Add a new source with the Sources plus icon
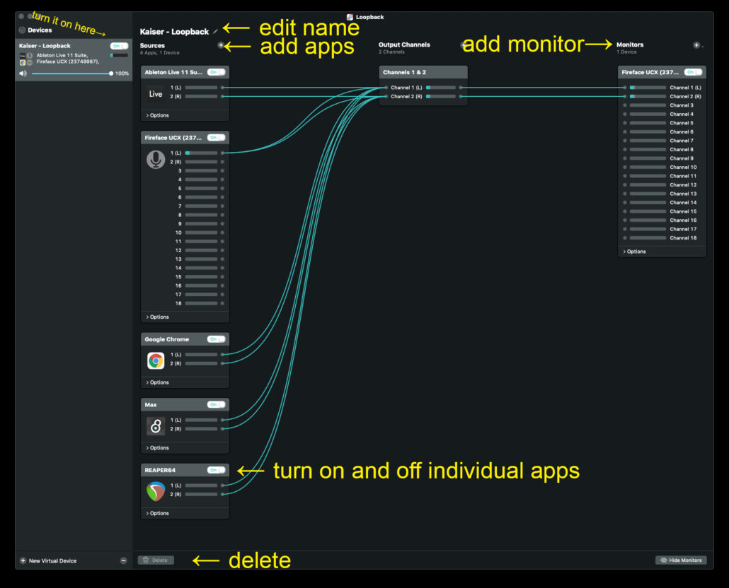729x588 pixels. 221,45
